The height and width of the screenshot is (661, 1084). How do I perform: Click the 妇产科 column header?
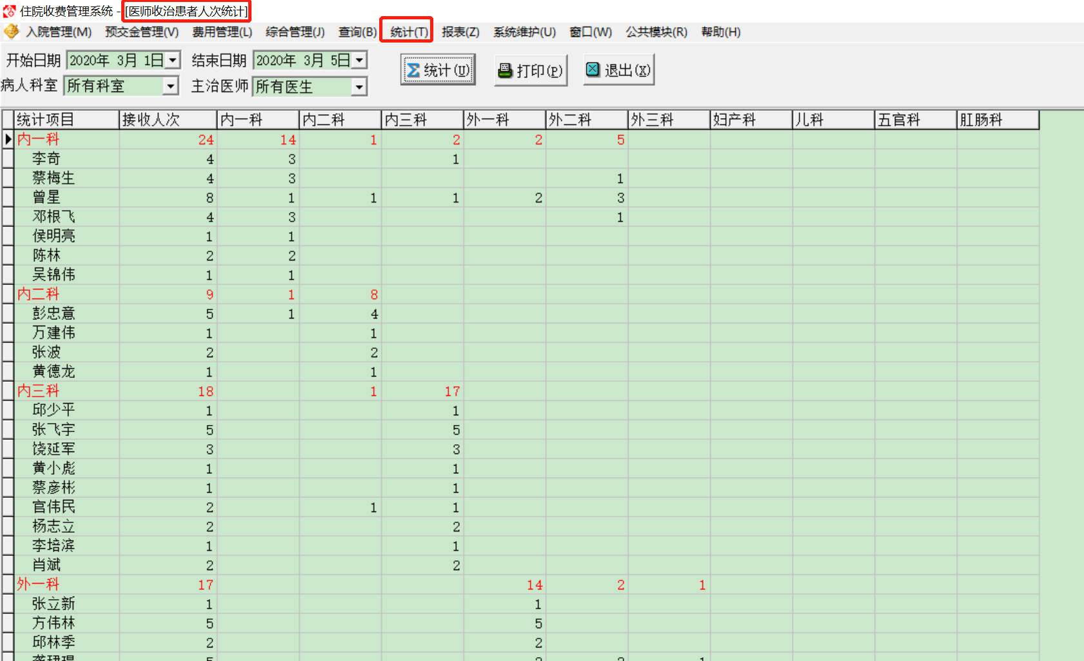point(751,120)
